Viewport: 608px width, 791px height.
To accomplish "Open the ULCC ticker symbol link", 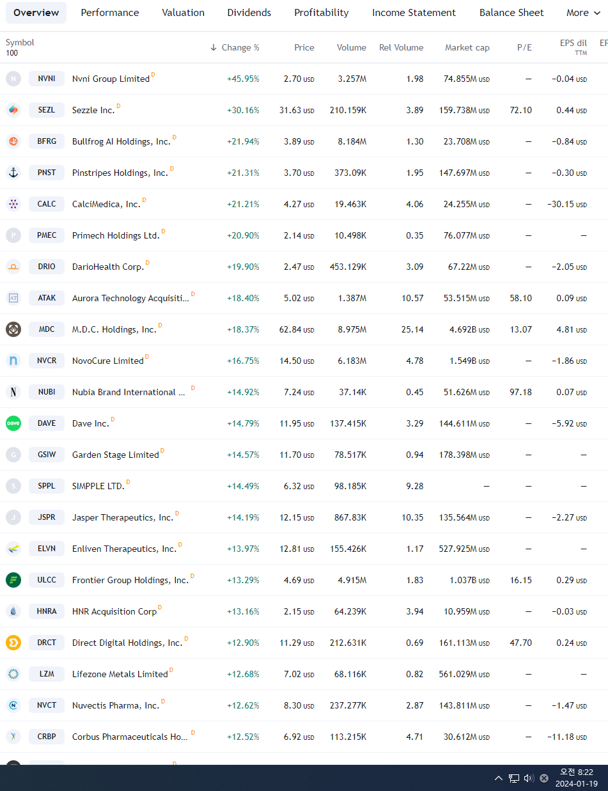I will [47, 580].
